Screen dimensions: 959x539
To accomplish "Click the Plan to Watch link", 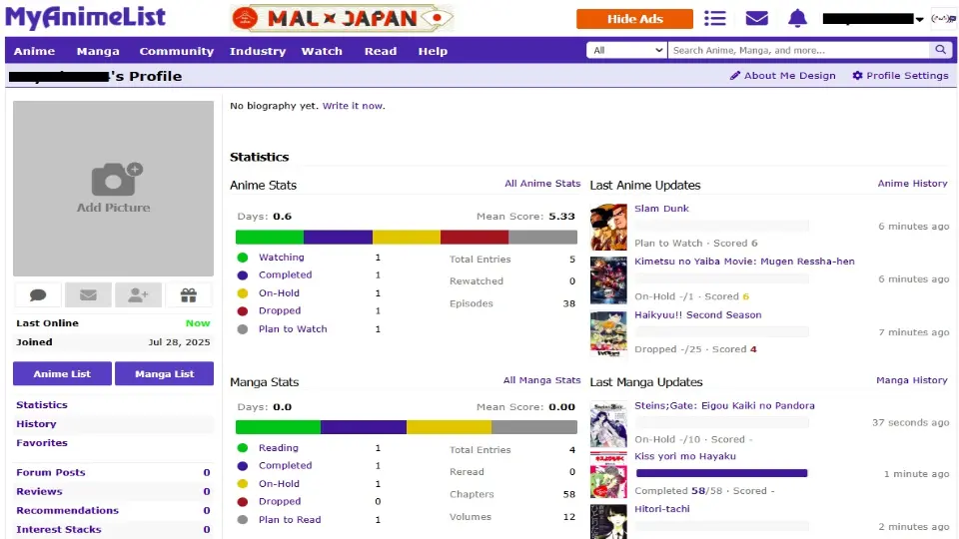I will click(x=293, y=328).
